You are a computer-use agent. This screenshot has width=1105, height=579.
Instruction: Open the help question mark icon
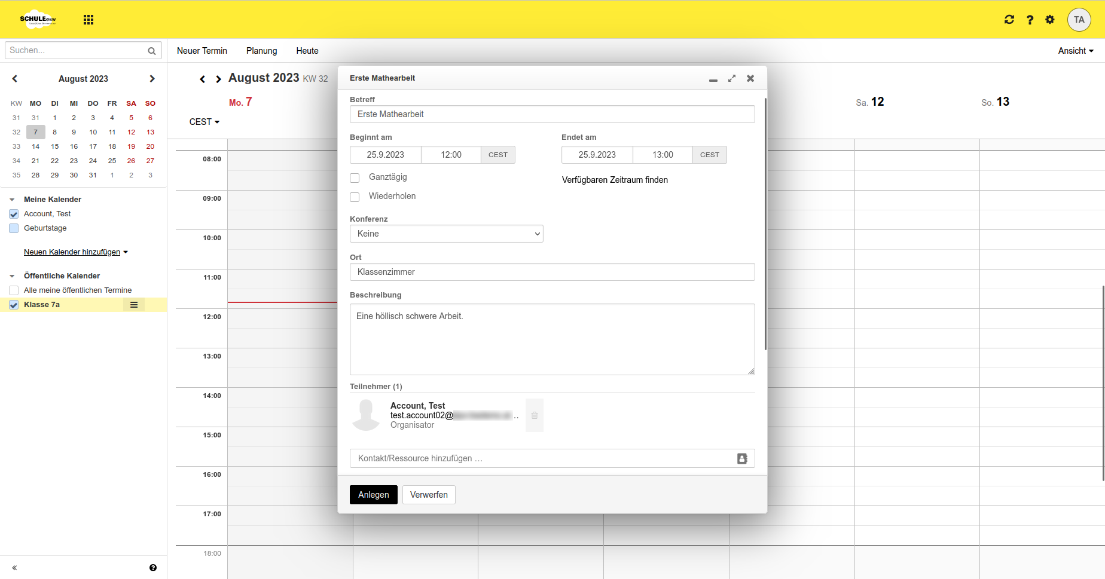tap(1030, 20)
